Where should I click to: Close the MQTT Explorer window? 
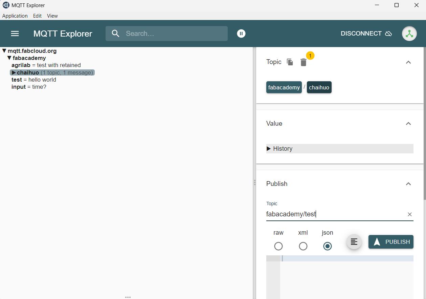pos(417,5)
